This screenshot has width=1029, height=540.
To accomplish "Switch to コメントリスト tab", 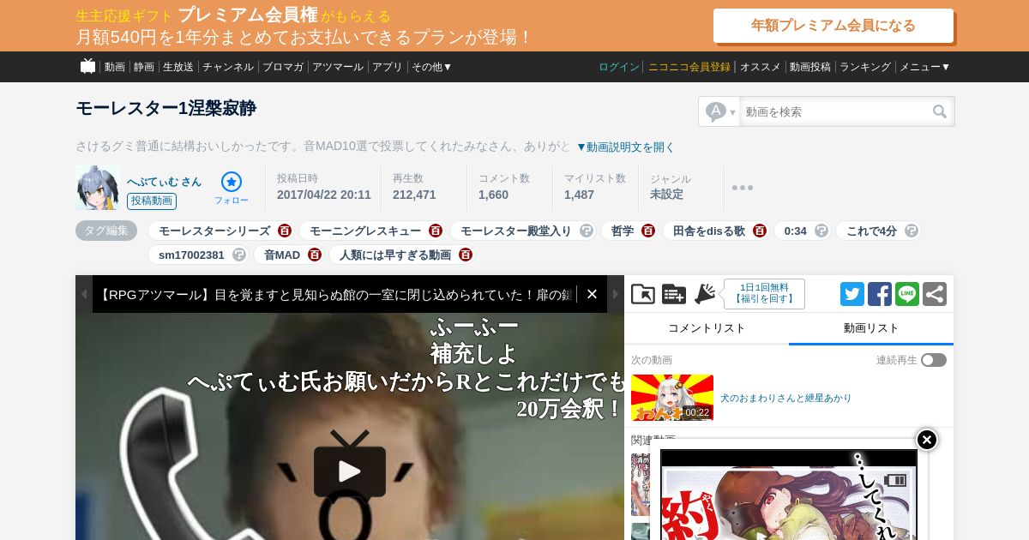I will 707,328.
